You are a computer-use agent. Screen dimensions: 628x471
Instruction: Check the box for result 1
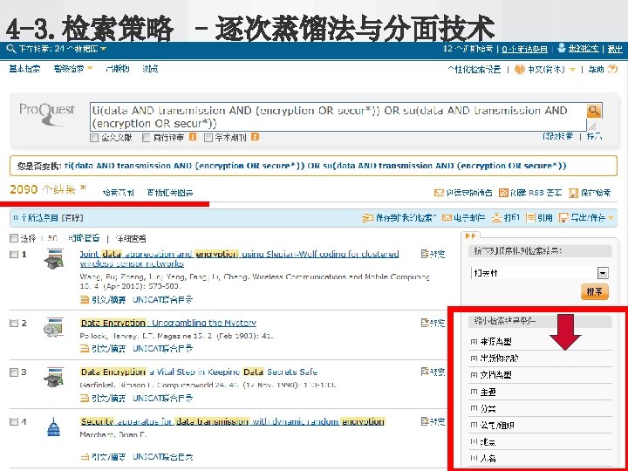coord(14,254)
